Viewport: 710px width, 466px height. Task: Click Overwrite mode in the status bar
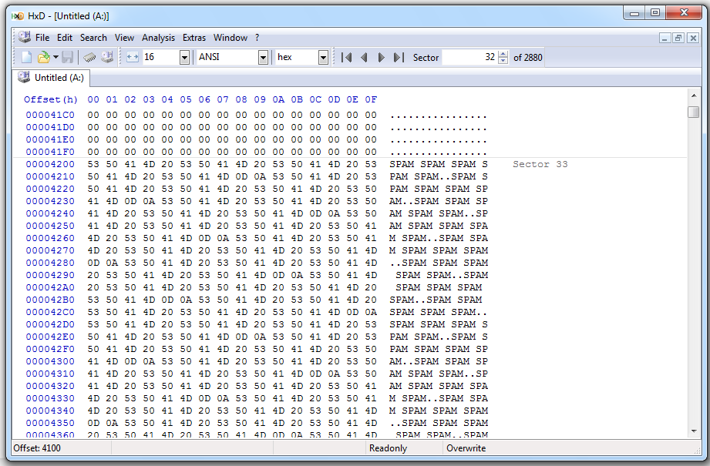click(466, 448)
